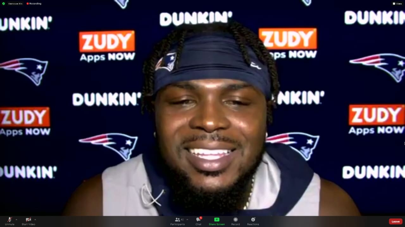Click the red Recording indicator
Screen dimensions: 405x227
coord(34,3)
